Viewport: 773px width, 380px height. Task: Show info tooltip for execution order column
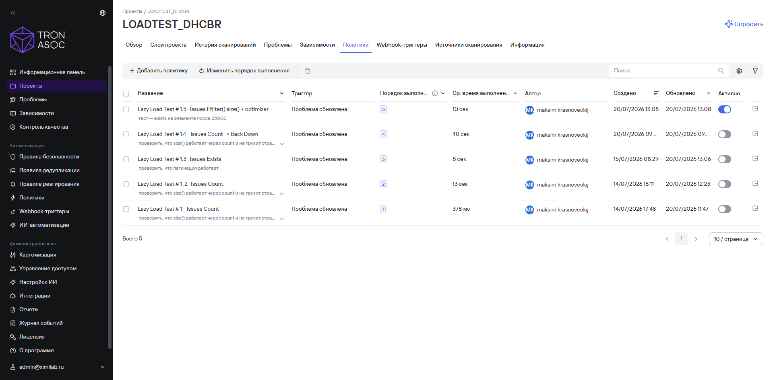435,93
